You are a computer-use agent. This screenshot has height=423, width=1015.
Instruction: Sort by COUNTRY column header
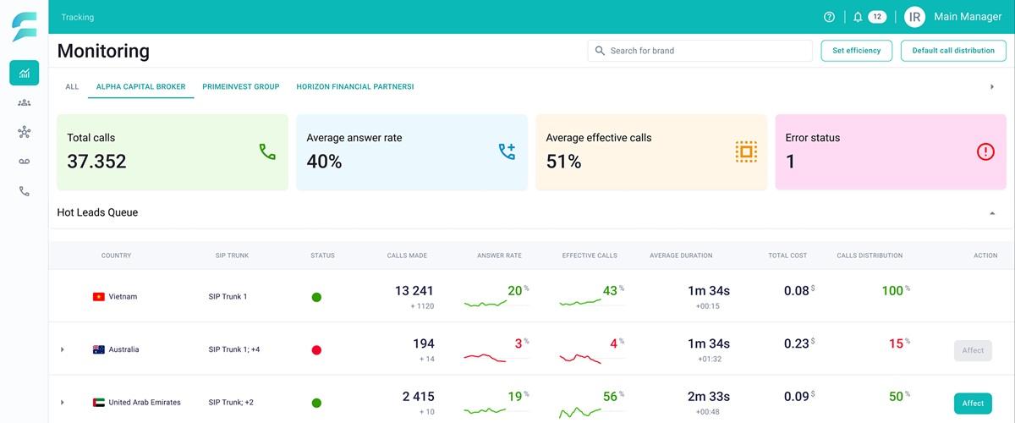[116, 255]
